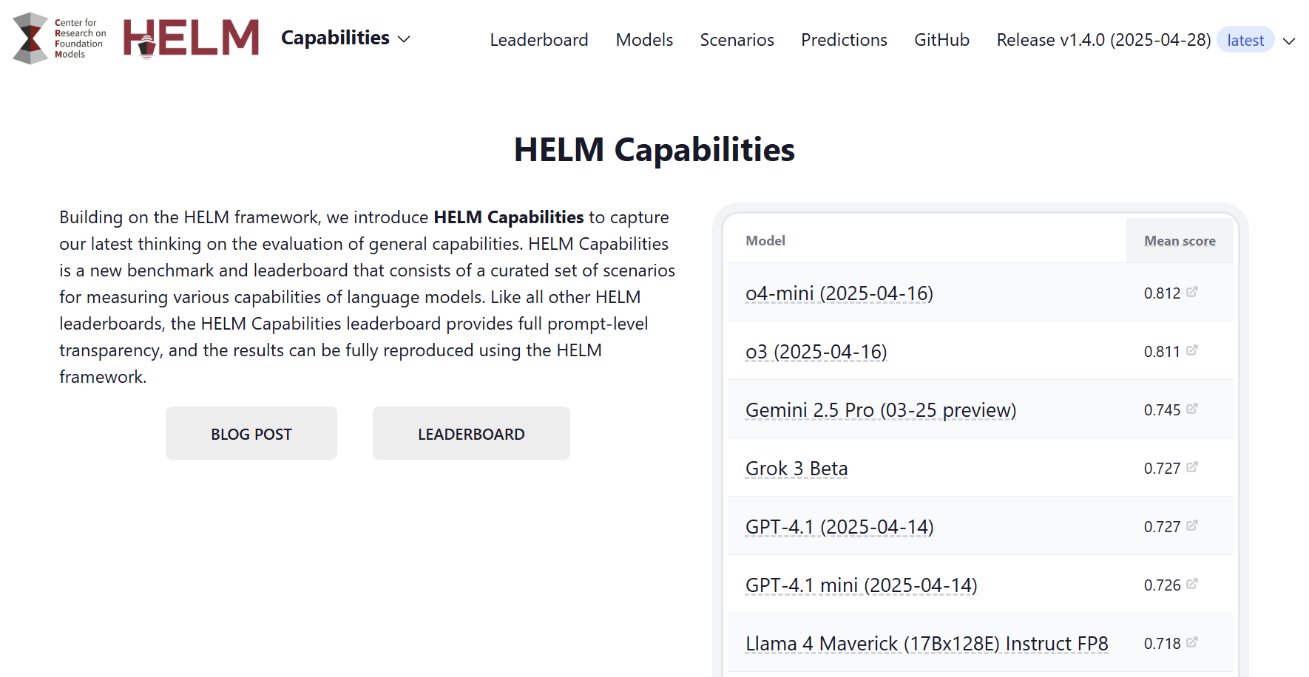Click the latest release badge
Image resolution: width=1309 pixels, height=677 pixels.
pos(1245,40)
